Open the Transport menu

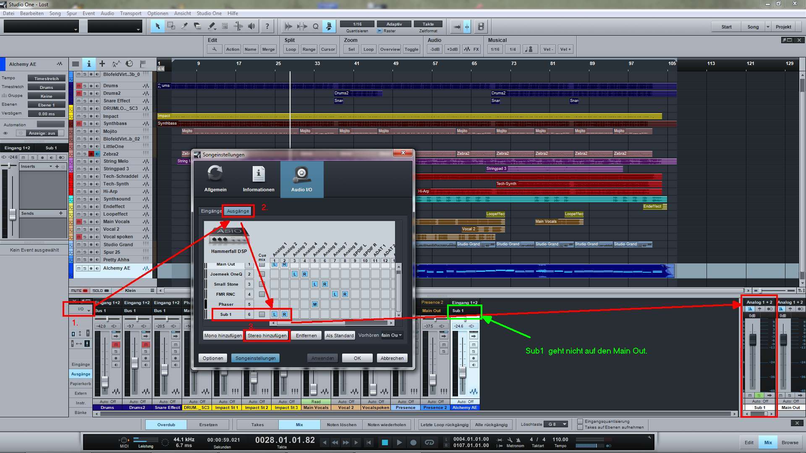[131, 13]
